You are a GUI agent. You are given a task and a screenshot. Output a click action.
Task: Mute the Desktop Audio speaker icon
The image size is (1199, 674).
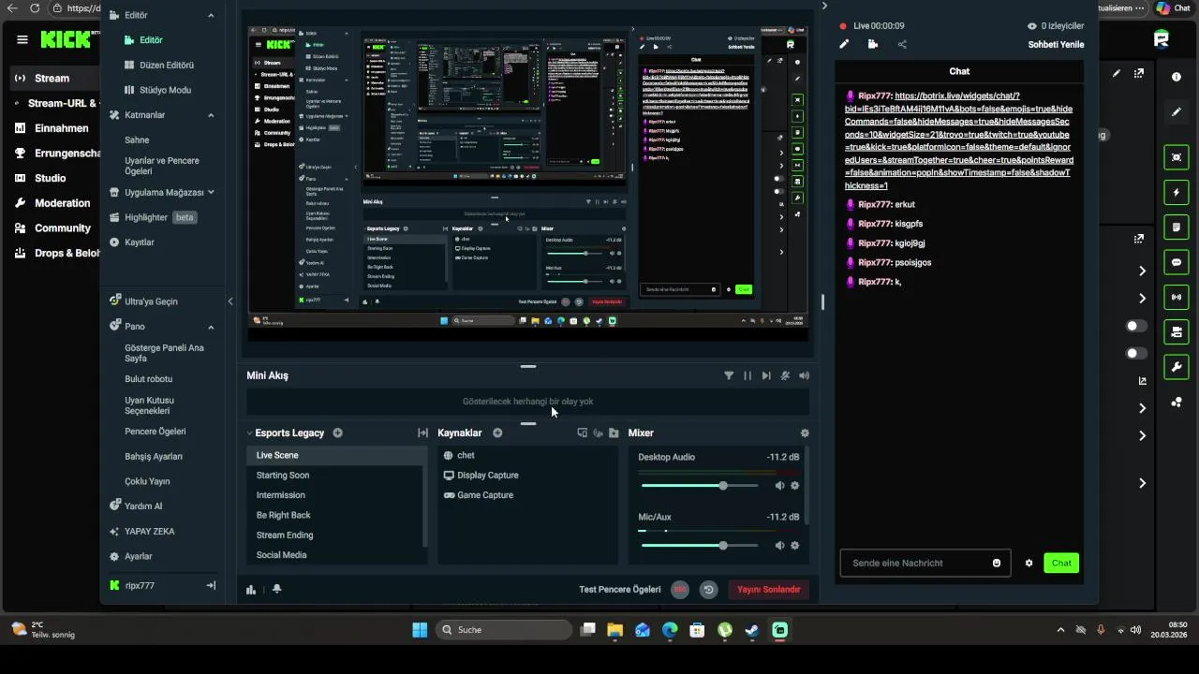(x=779, y=486)
